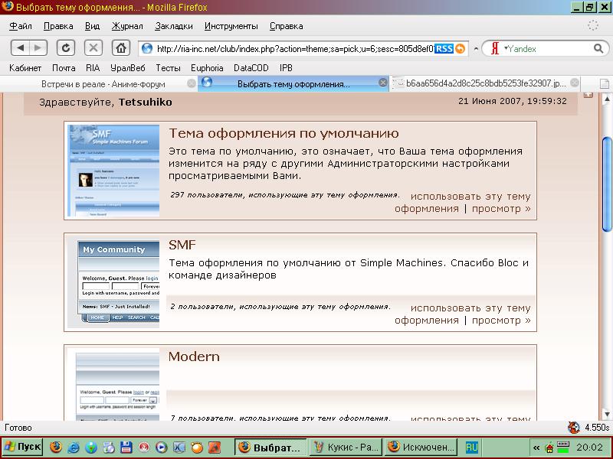Click the 297 пользователи usage text

coord(285,195)
